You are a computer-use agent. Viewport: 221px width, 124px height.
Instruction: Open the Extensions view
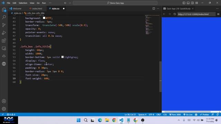4,41
